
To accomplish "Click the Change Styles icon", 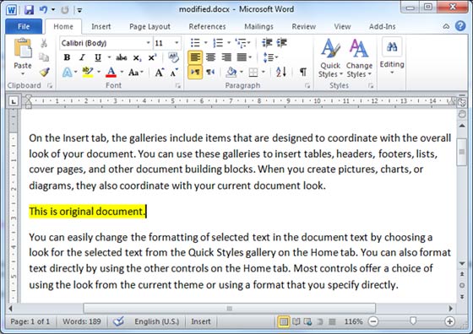I will pyautogui.click(x=359, y=49).
